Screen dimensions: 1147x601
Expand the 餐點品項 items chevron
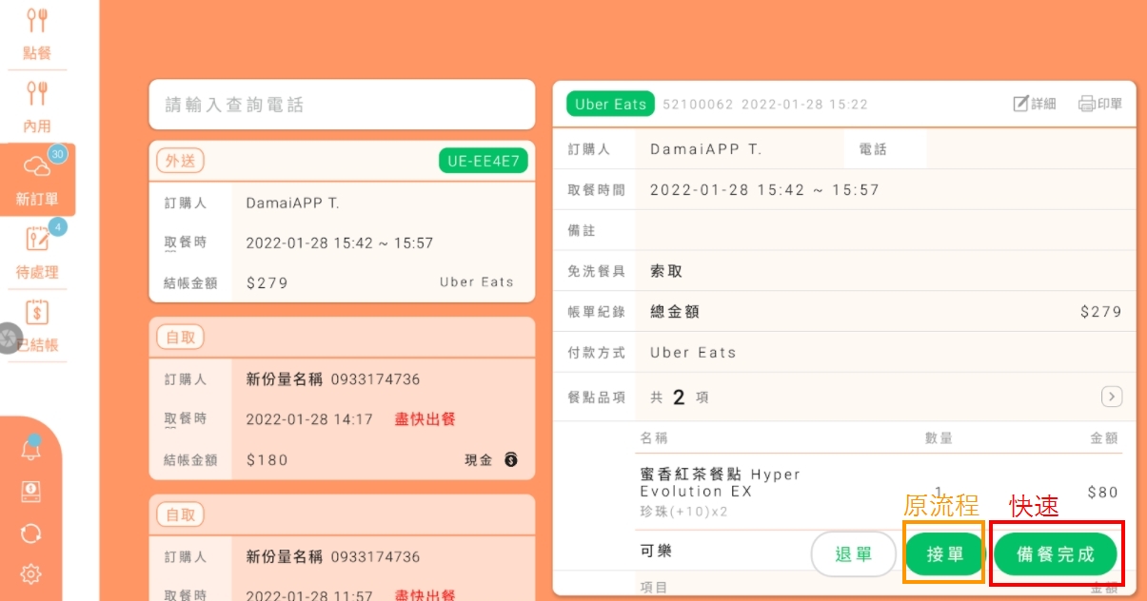click(x=1111, y=397)
